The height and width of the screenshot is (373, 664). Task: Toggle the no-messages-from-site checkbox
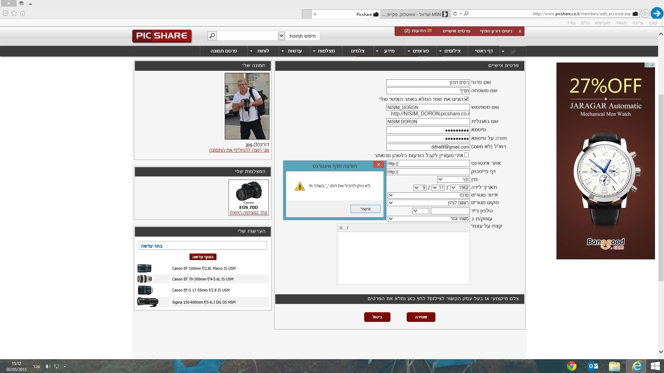[466, 155]
